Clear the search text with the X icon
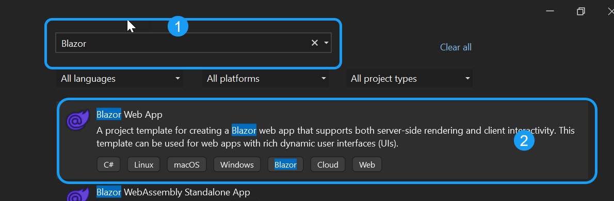This screenshot has height=201, width=614. point(314,43)
